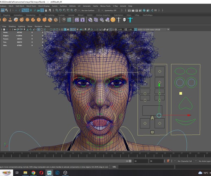
Task: Toggle snap to points icon
Action: tap(64, 10)
